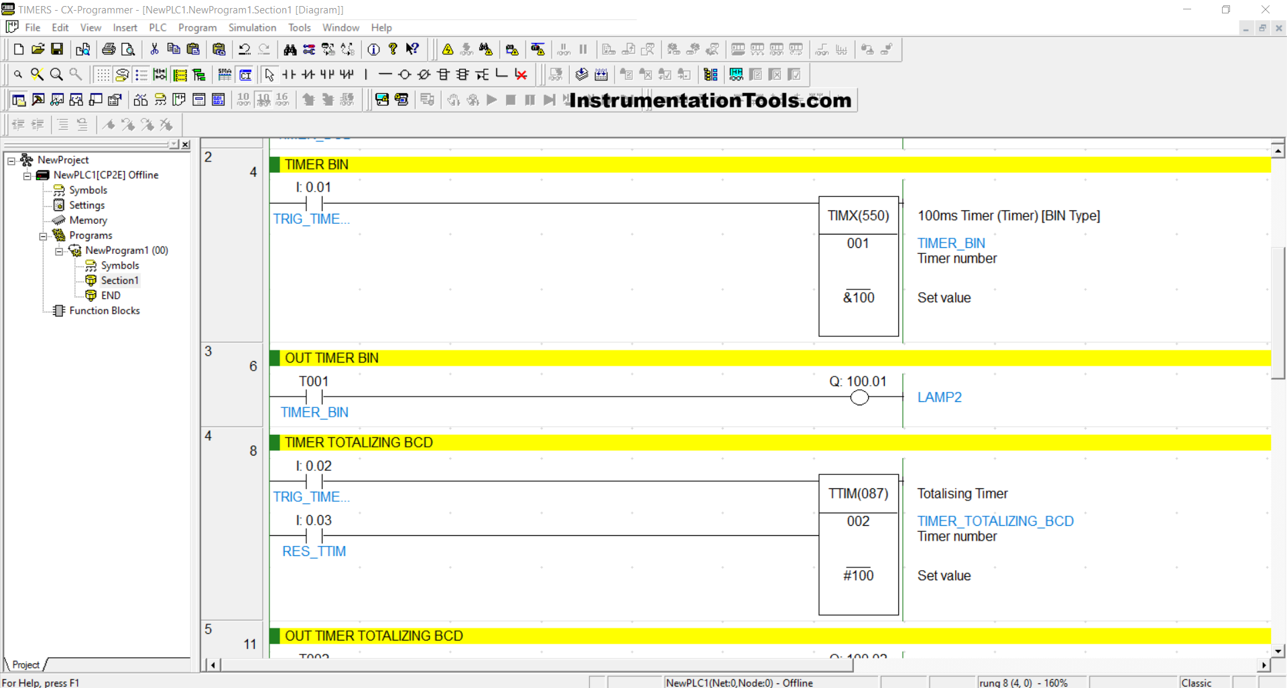This screenshot has width=1287, height=688.
Task: Switch to the Project tab
Action: [25, 665]
